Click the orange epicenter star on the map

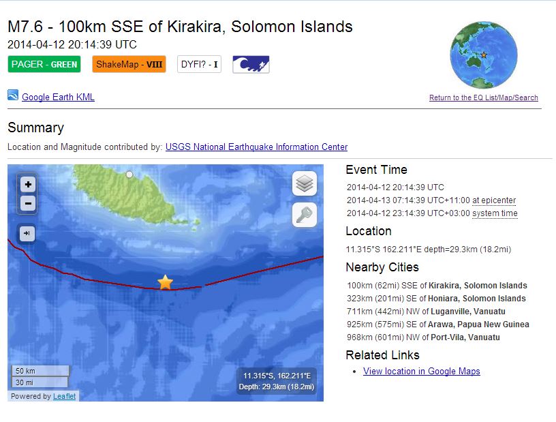point(166,282)
